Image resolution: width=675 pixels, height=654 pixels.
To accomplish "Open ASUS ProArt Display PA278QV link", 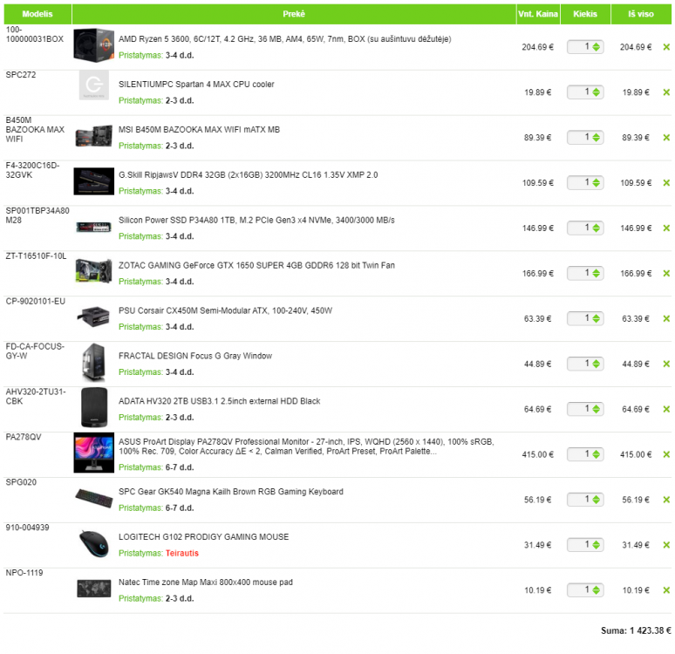I will (x=306, y=446).
